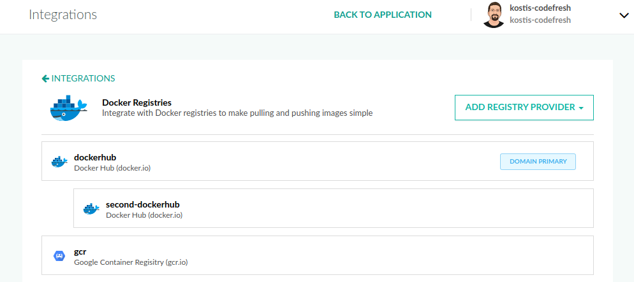Click the gcr Google Container Registry icon
The image size is (634, 282).
point(59,256)
